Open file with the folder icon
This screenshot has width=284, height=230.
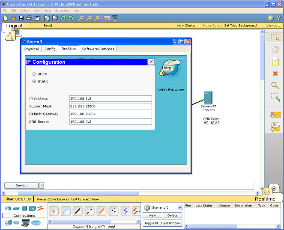pos(13,18)
